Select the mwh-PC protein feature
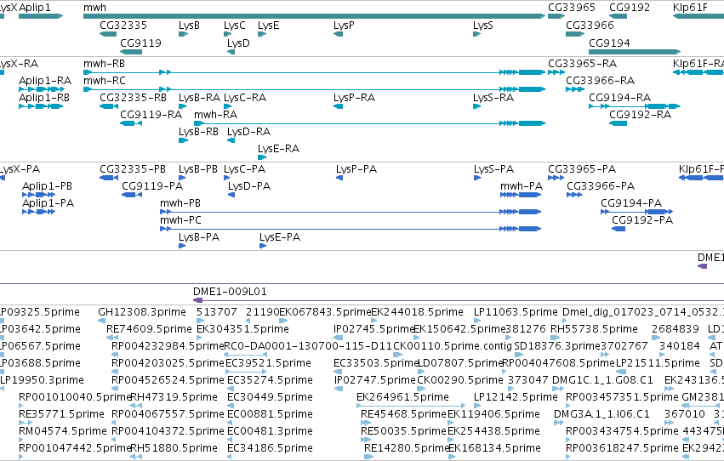This screenshot has width=724, height=461. click(351, 230)
